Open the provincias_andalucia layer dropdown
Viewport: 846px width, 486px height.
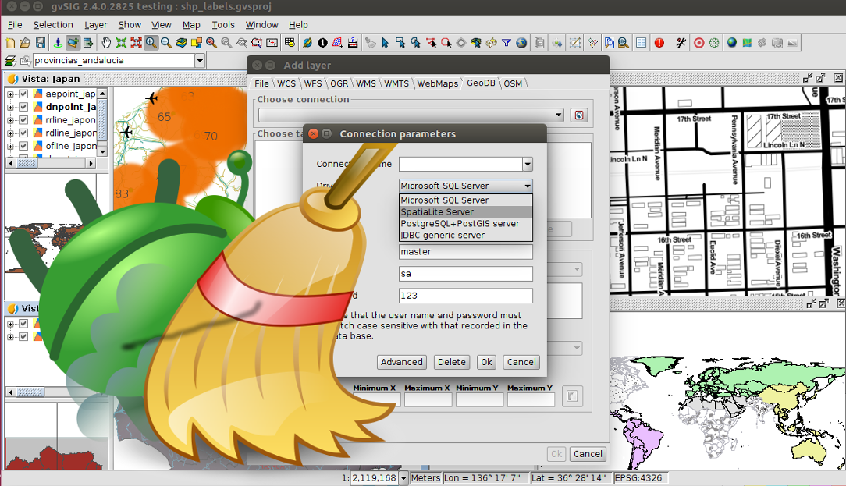[x=200, y=60]
